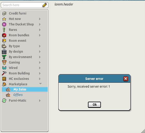Viewport: 145px width, 133px height.
Task: Select Offers under Marketplace
Action: 25,95
